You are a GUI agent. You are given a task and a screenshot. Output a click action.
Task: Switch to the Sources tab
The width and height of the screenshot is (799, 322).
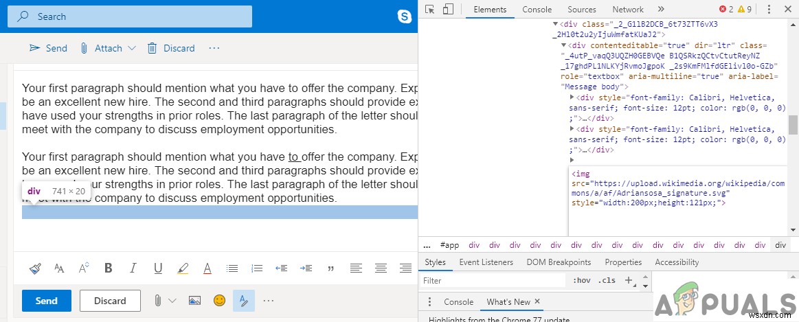[581, 9]
